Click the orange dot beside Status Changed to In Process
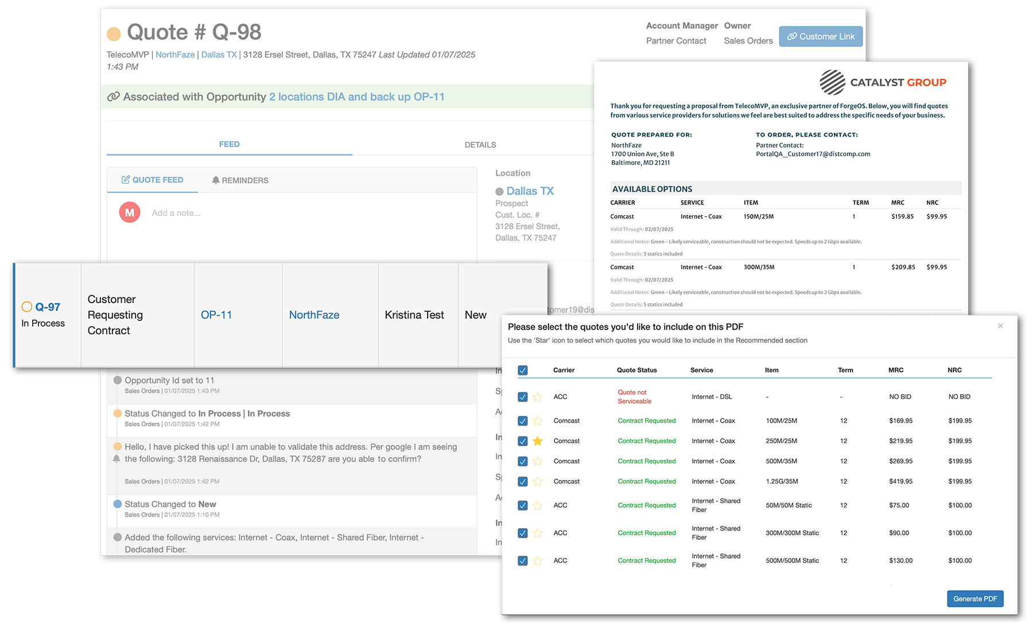The width and height of the screenshot is (1033, 631). 118,413
